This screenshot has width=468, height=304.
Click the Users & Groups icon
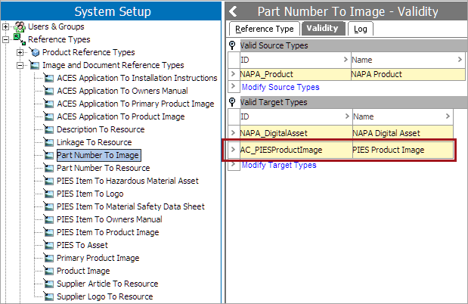(x=20, y=26)
